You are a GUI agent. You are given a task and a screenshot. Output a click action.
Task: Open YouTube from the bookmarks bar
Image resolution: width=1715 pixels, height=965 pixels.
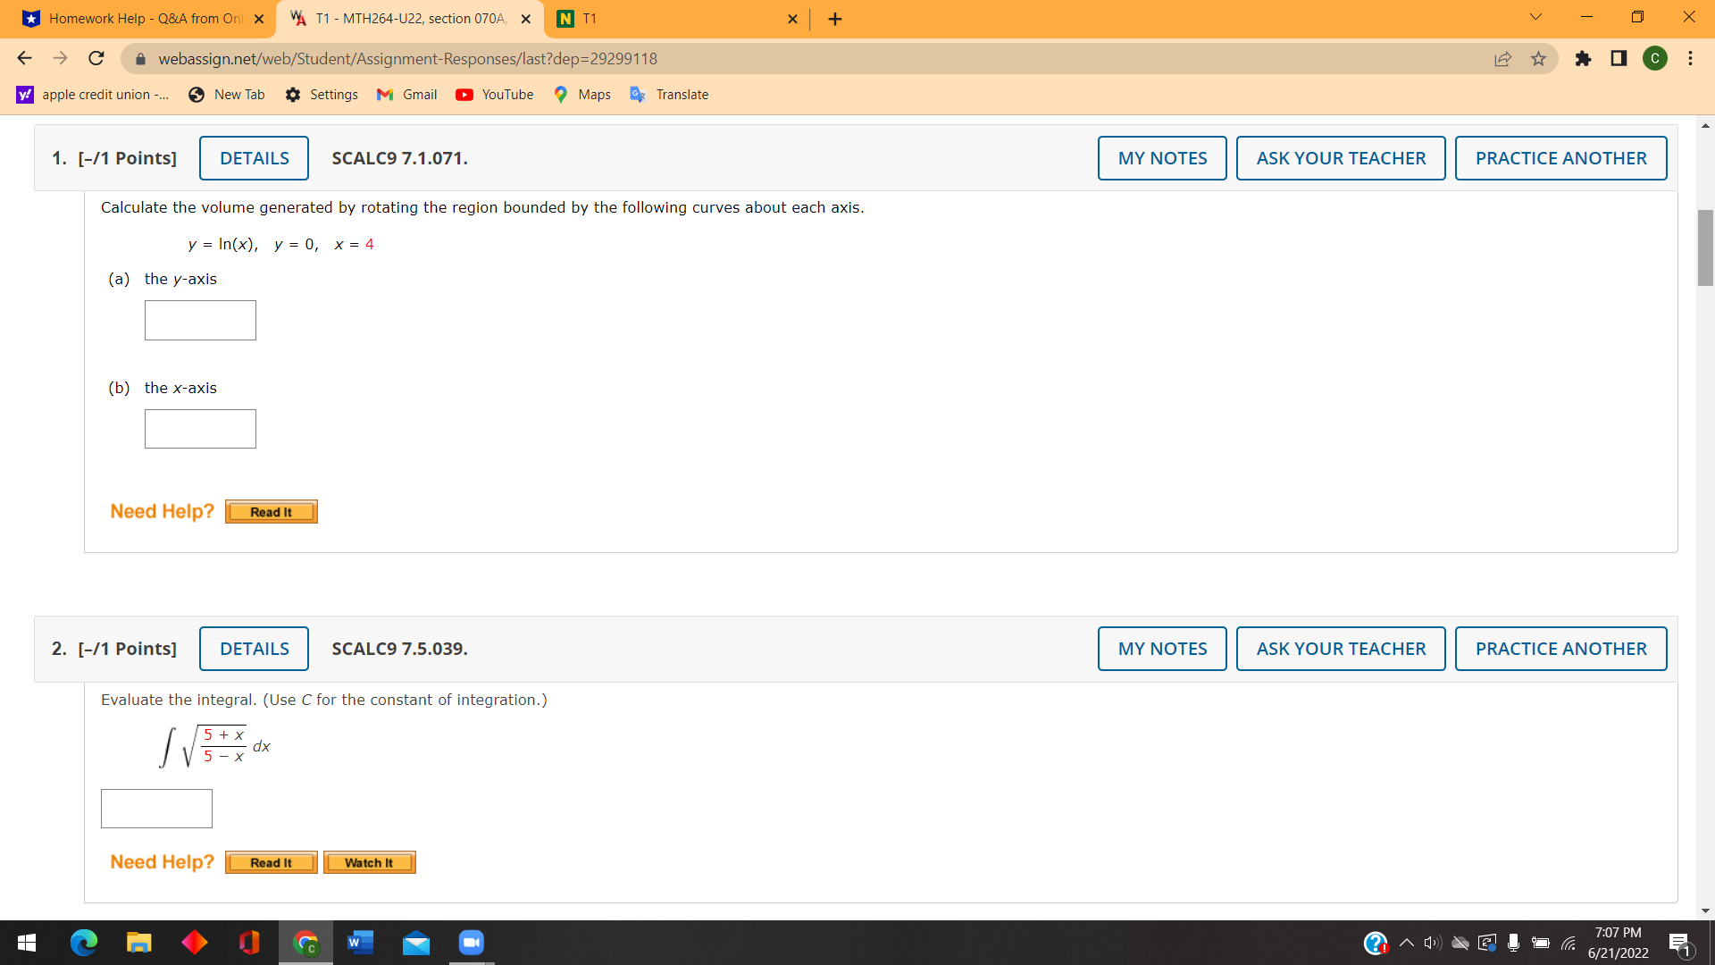point(494,94)
